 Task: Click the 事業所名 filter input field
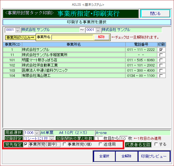(x=72, y=37)
